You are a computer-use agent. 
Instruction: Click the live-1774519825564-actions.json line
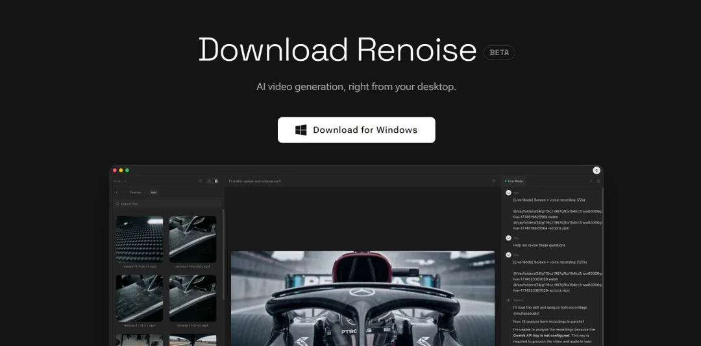pyautogui.click(x=541, y=228)
